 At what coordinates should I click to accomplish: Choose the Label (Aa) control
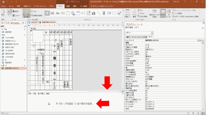pyautogui.click(x=58, y=13)
